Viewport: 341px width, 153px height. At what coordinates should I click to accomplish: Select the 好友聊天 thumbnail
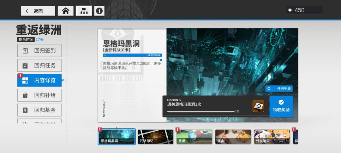[272, 137]
